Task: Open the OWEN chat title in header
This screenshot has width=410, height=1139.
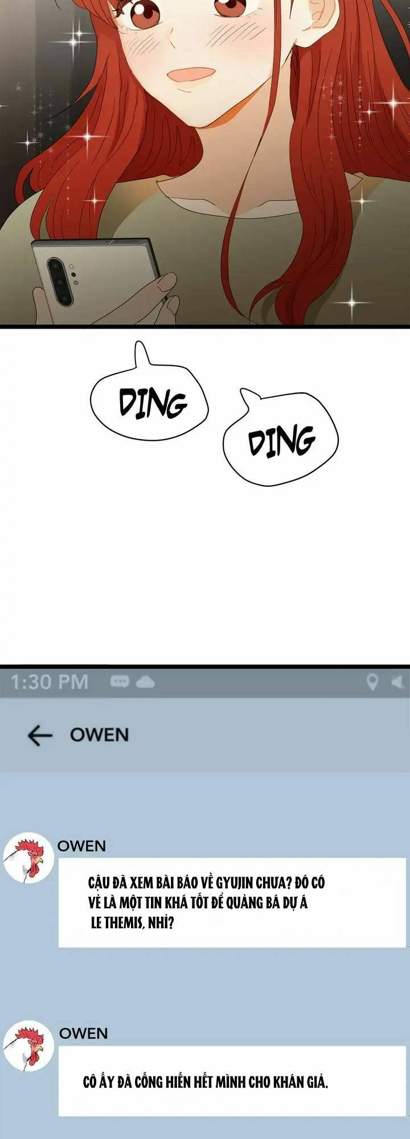Action: (99, 735)
